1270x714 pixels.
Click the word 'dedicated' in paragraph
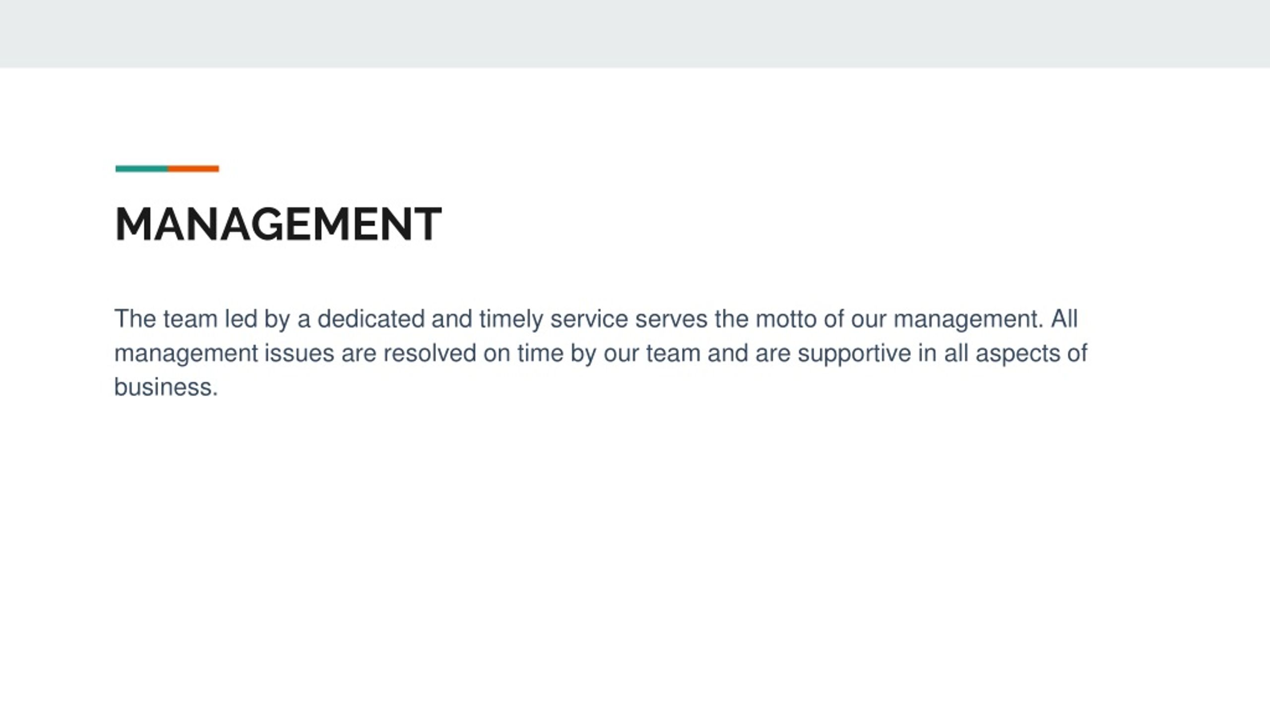[371, 319]
